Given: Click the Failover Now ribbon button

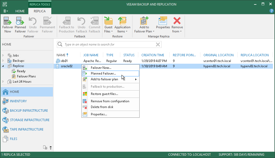Looking at the screenshot, I should tap(8, 25).
